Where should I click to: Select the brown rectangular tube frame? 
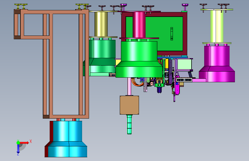click(51, 64)
